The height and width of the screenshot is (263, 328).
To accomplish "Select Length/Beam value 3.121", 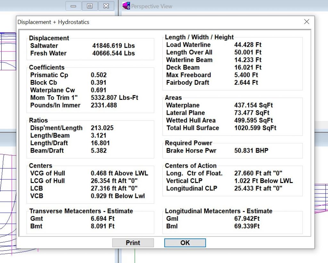I will pyautogui.click(x=99, y=135).
